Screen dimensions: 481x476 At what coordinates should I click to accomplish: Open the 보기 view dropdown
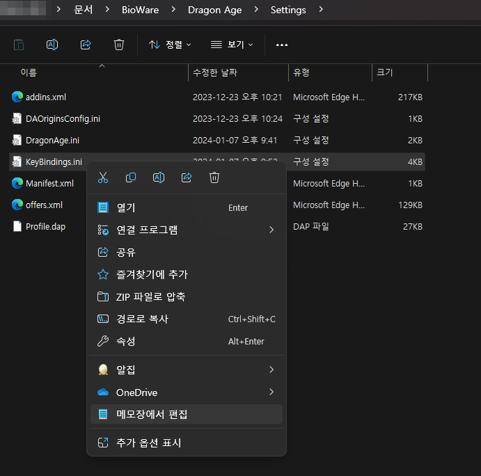(232, 45)
